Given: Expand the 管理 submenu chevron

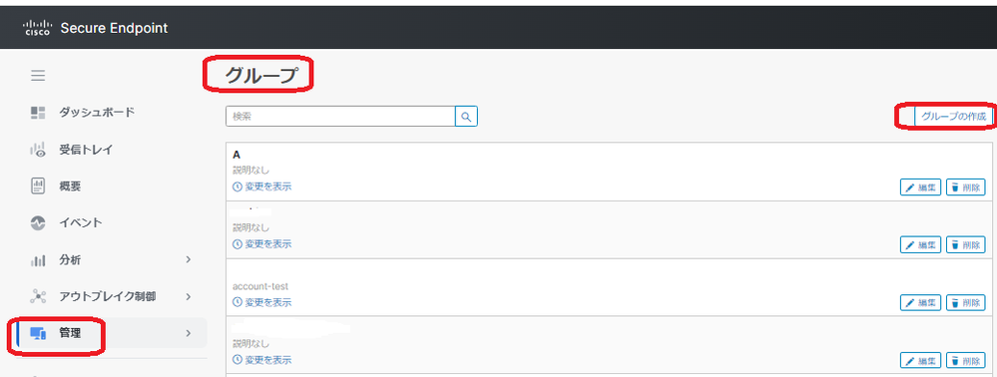Looking at the screenshot, I should click(189, 333).
